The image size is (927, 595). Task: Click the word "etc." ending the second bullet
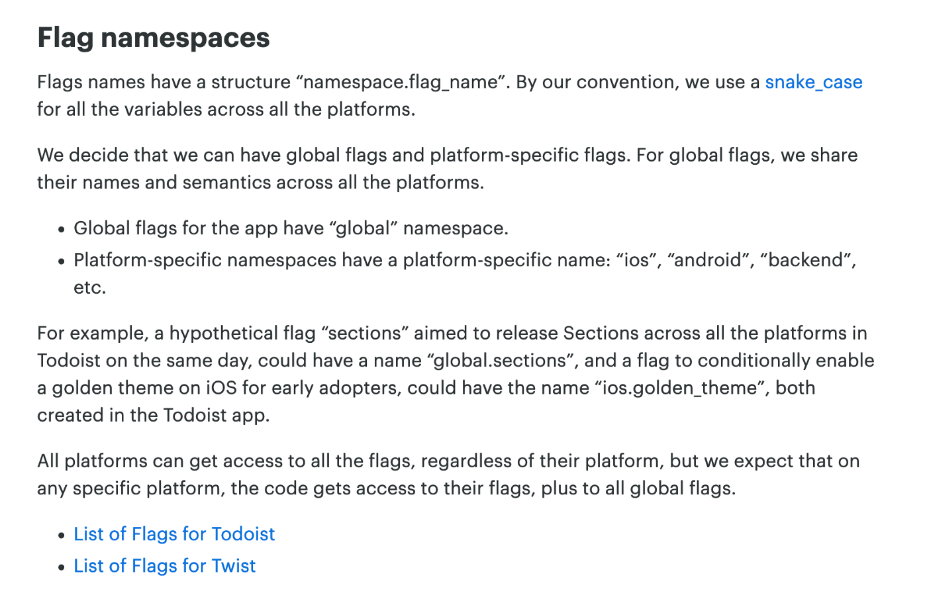(90, 287)
